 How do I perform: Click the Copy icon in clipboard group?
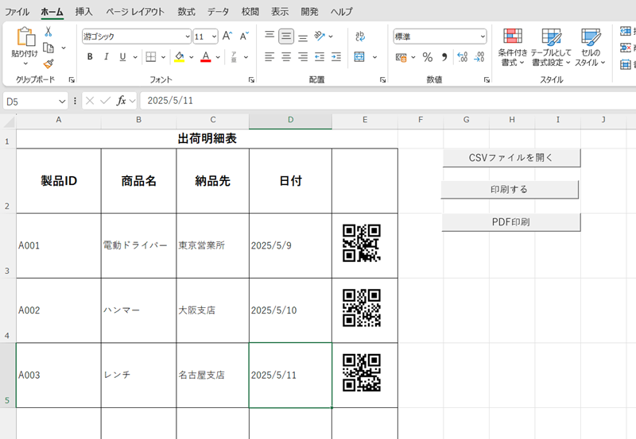(48, 48)
